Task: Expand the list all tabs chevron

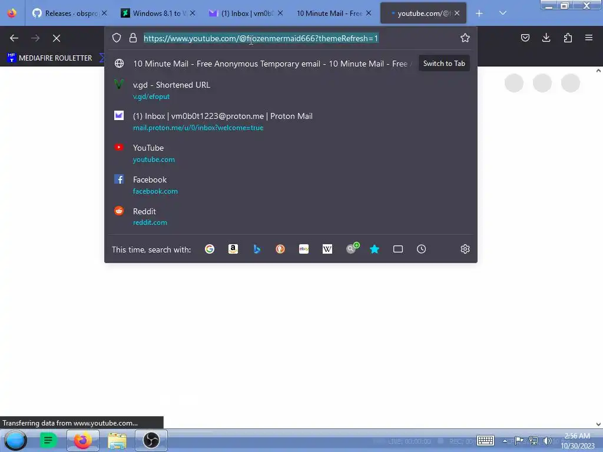Action: coord(503,13)
